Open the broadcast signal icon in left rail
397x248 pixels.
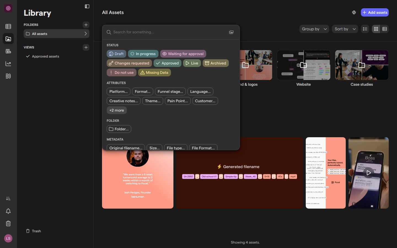pos(8,76)
